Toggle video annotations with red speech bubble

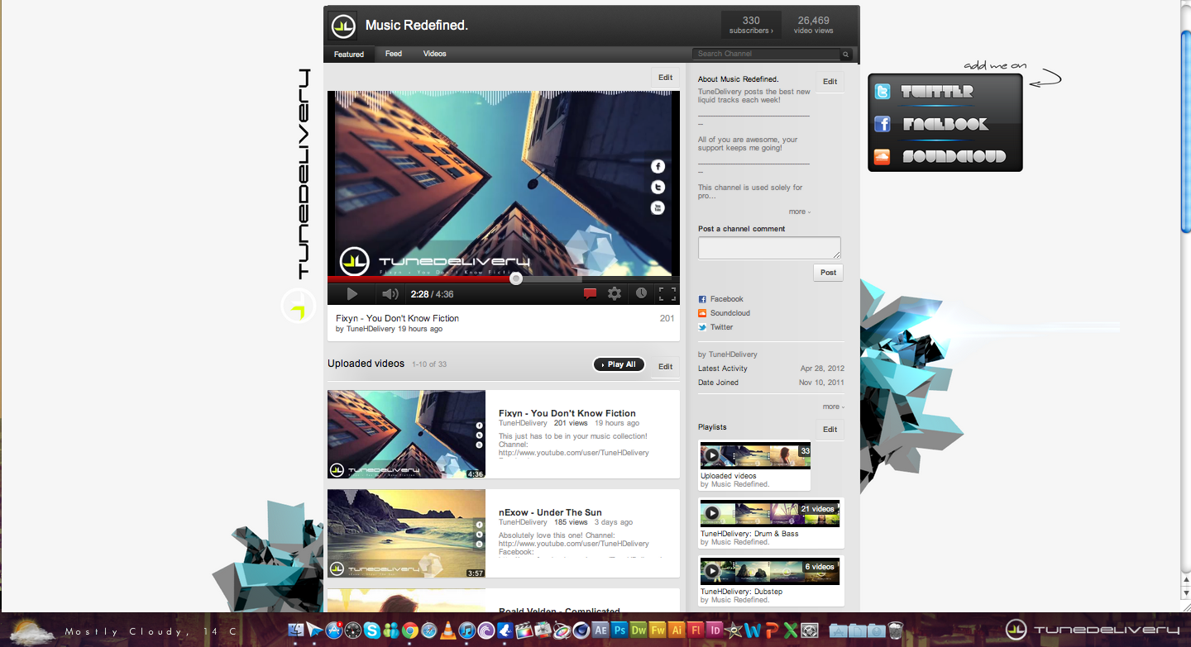click(x=590, y=293)
